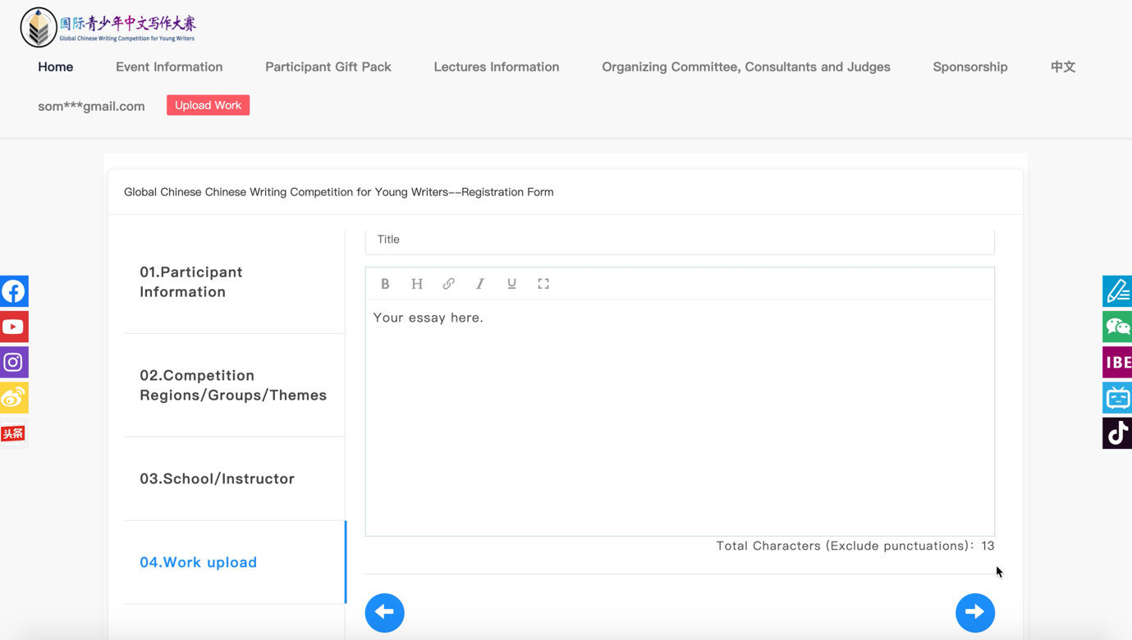Toggle underline formatting in essay editor

[x=511, y=284]
